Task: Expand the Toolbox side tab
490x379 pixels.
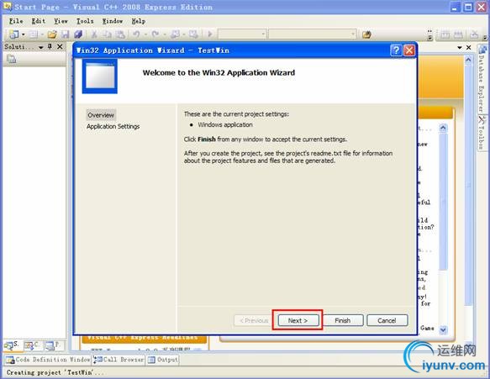Action: click(482, 134)
